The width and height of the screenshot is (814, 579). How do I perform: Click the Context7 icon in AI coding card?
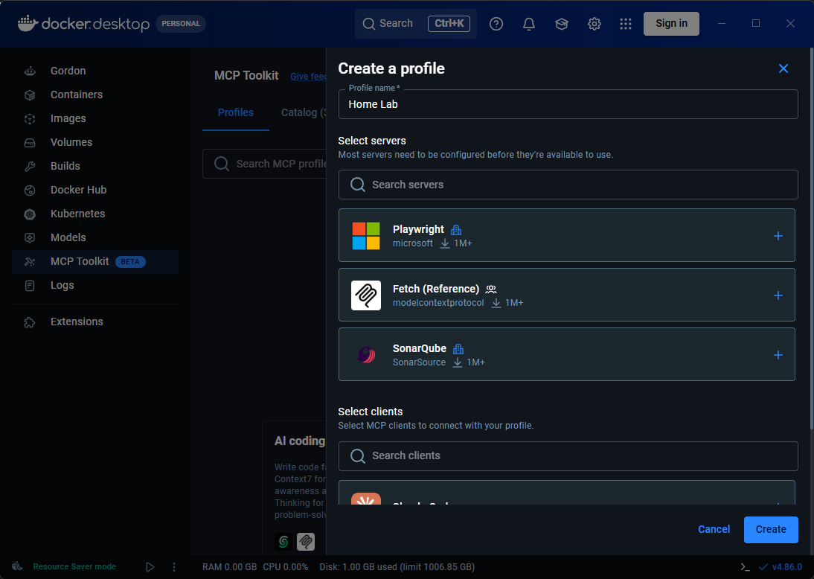coord(283,542)
